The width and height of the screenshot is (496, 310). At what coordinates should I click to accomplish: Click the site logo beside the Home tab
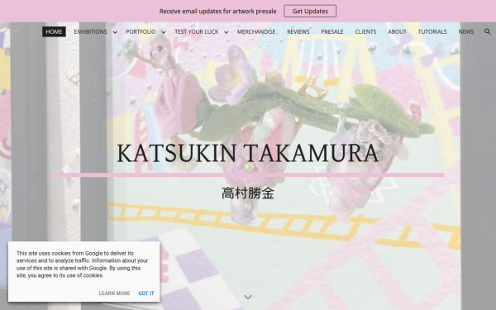coord(17,31)
